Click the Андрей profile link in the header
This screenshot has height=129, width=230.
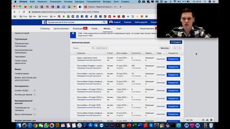115,22
